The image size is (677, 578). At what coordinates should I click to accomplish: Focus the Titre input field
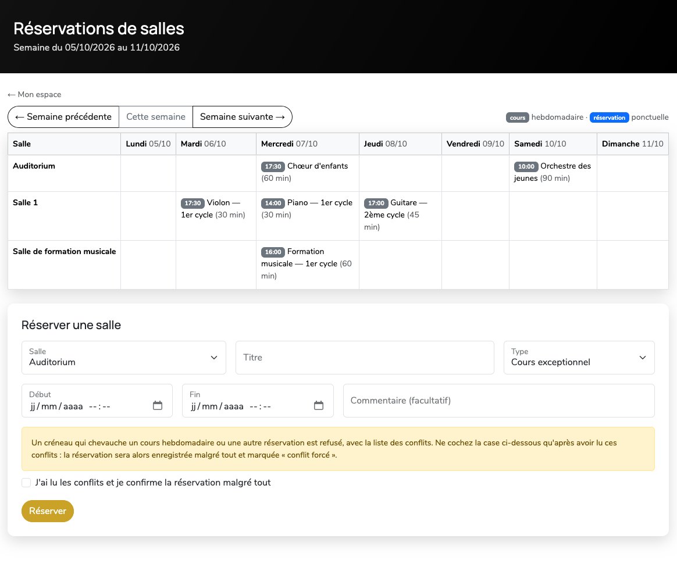click(365, 358)
